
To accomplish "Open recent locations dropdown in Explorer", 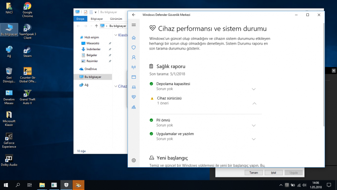I will click(x=91, y=26).
